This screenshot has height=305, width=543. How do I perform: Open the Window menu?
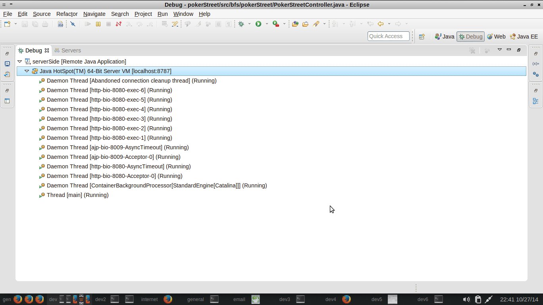coord(183,14)
